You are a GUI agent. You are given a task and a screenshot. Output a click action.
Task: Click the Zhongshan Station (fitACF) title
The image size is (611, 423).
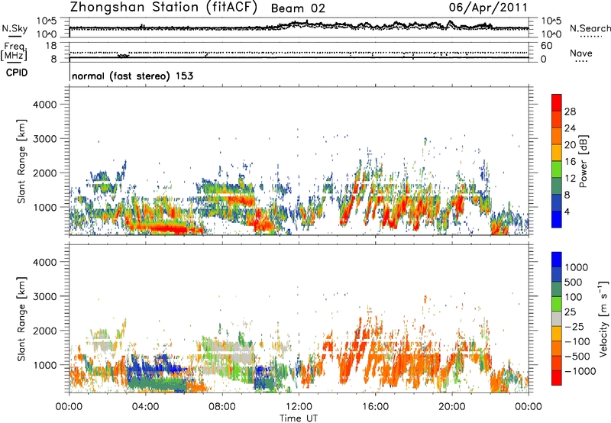[163, 8]
